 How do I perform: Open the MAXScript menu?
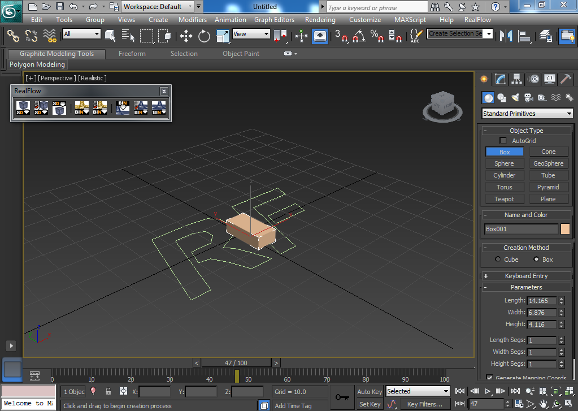tap(410, 20)
